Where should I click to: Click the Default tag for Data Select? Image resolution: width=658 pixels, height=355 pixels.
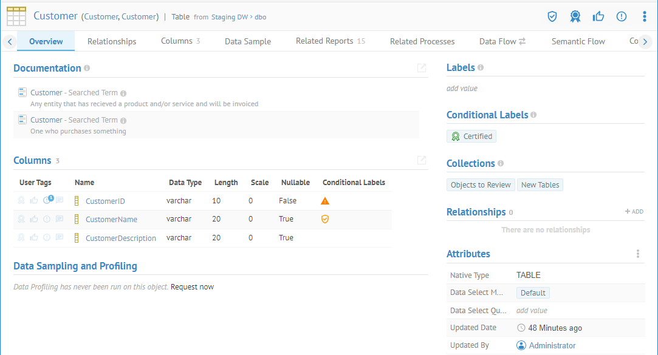pyautogui.click(x=533, y=292)
